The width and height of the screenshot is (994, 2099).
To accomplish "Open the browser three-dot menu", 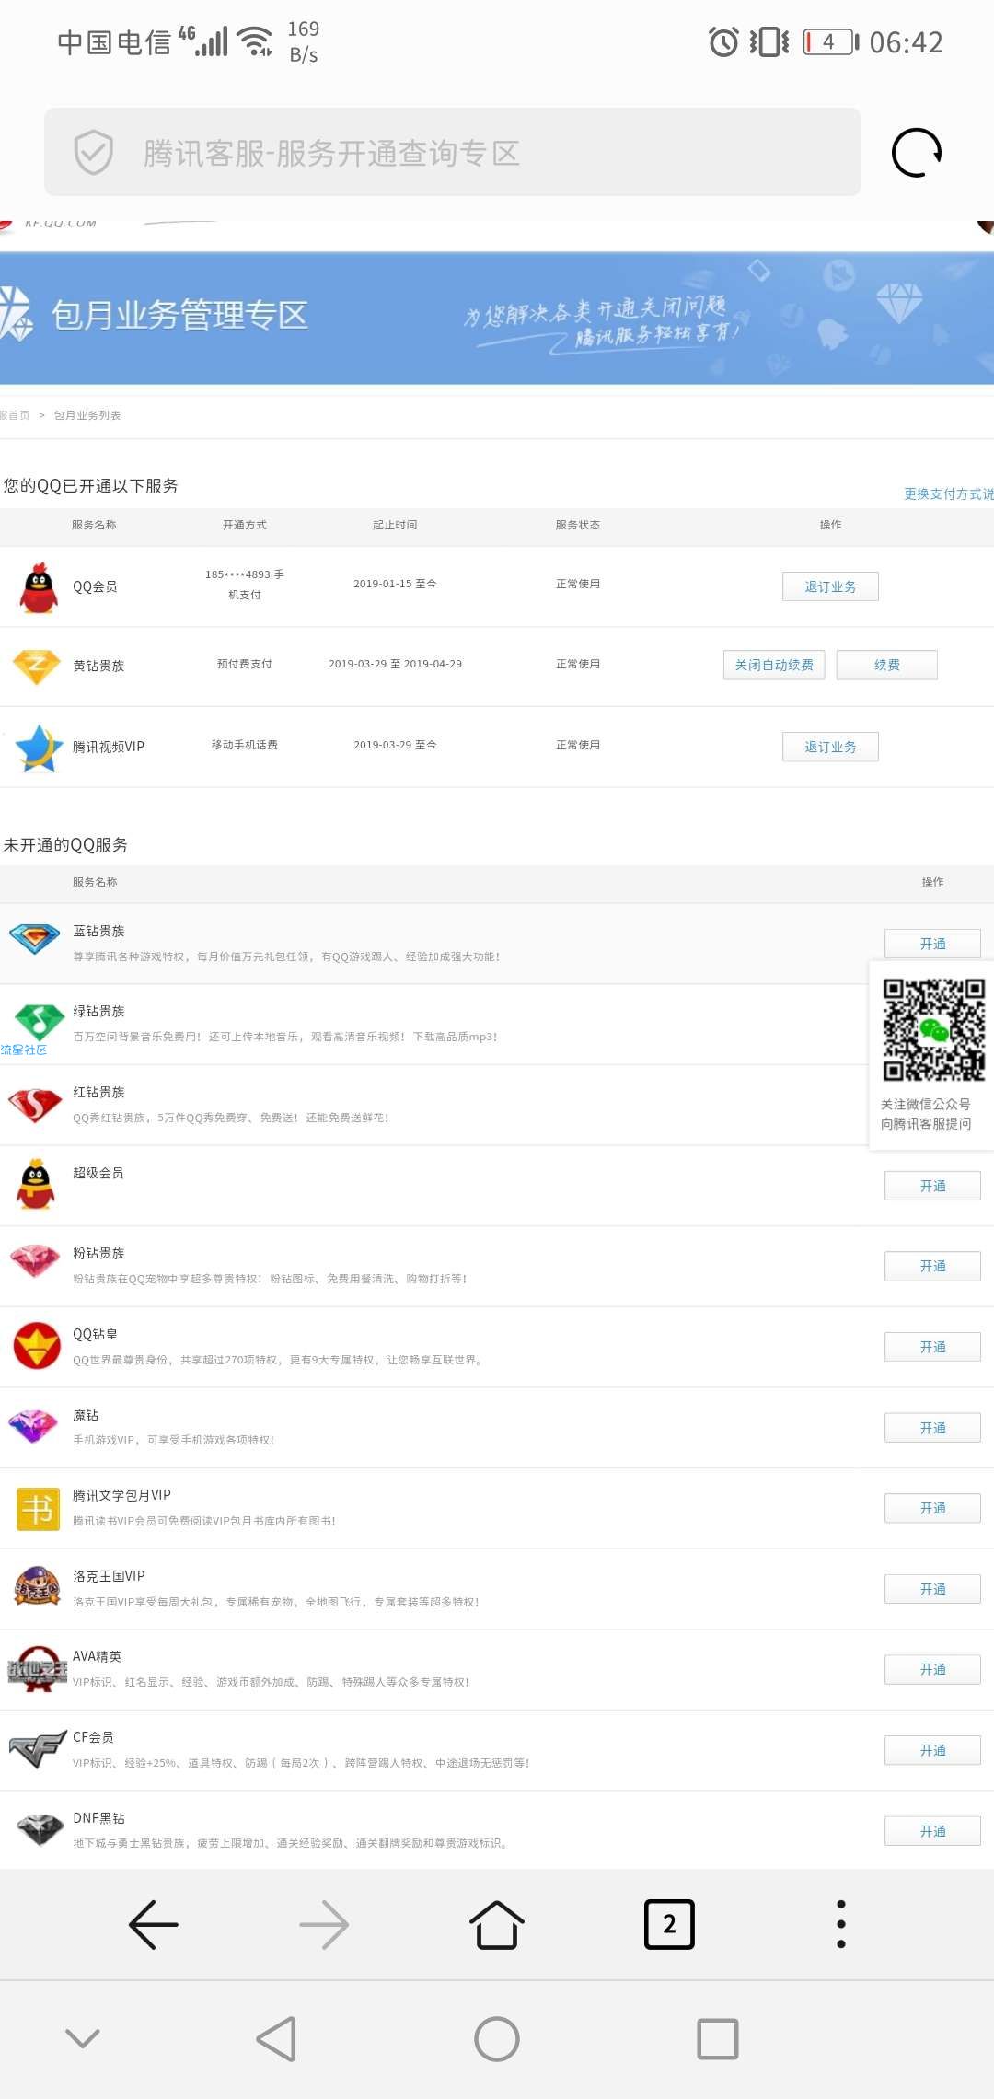I will 841,1924.
